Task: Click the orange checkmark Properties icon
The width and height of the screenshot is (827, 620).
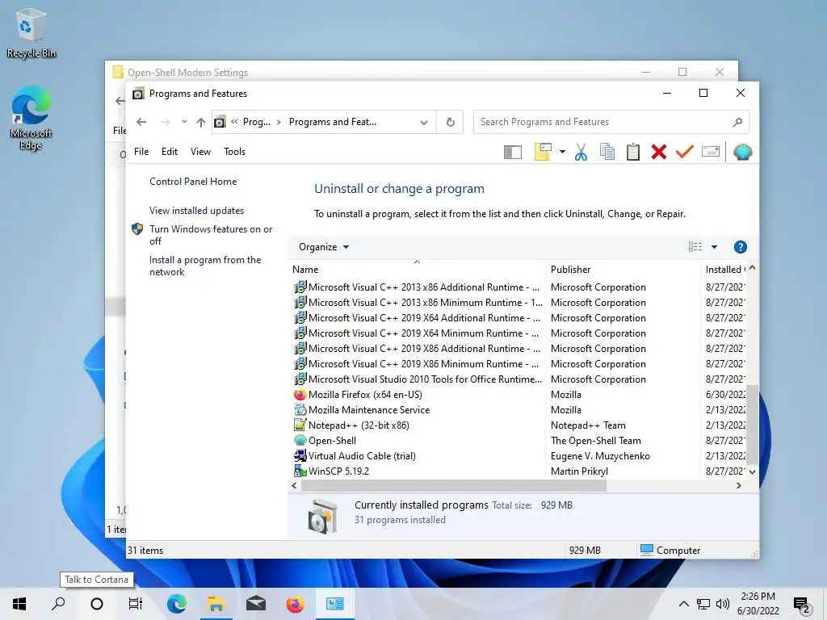Action: point(685,153)
